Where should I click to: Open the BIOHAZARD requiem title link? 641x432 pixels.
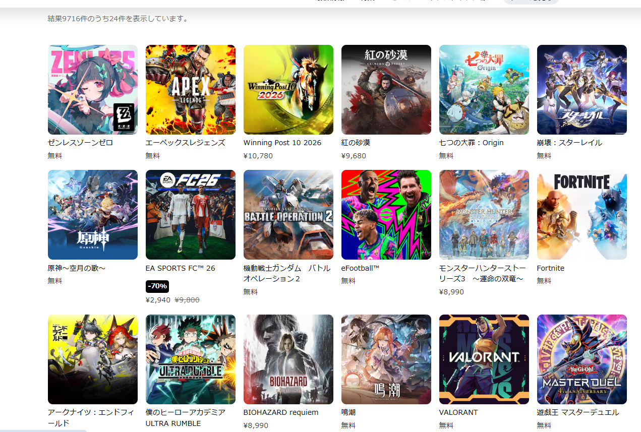(281, 412)
